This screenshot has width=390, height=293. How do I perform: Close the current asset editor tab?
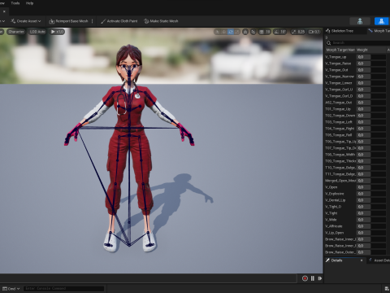4,11
